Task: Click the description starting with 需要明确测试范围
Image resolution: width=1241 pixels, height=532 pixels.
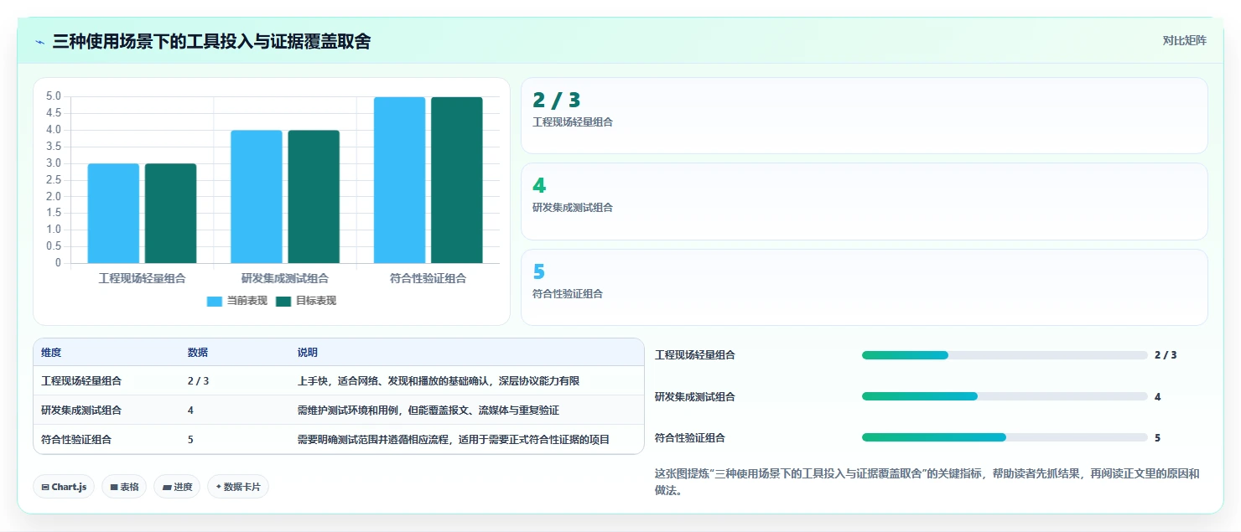Action: pos(454,439)
